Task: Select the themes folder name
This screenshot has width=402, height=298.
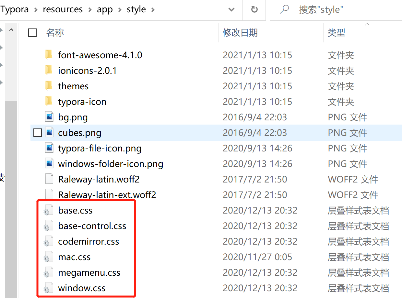Action: [x=73, y=86]
